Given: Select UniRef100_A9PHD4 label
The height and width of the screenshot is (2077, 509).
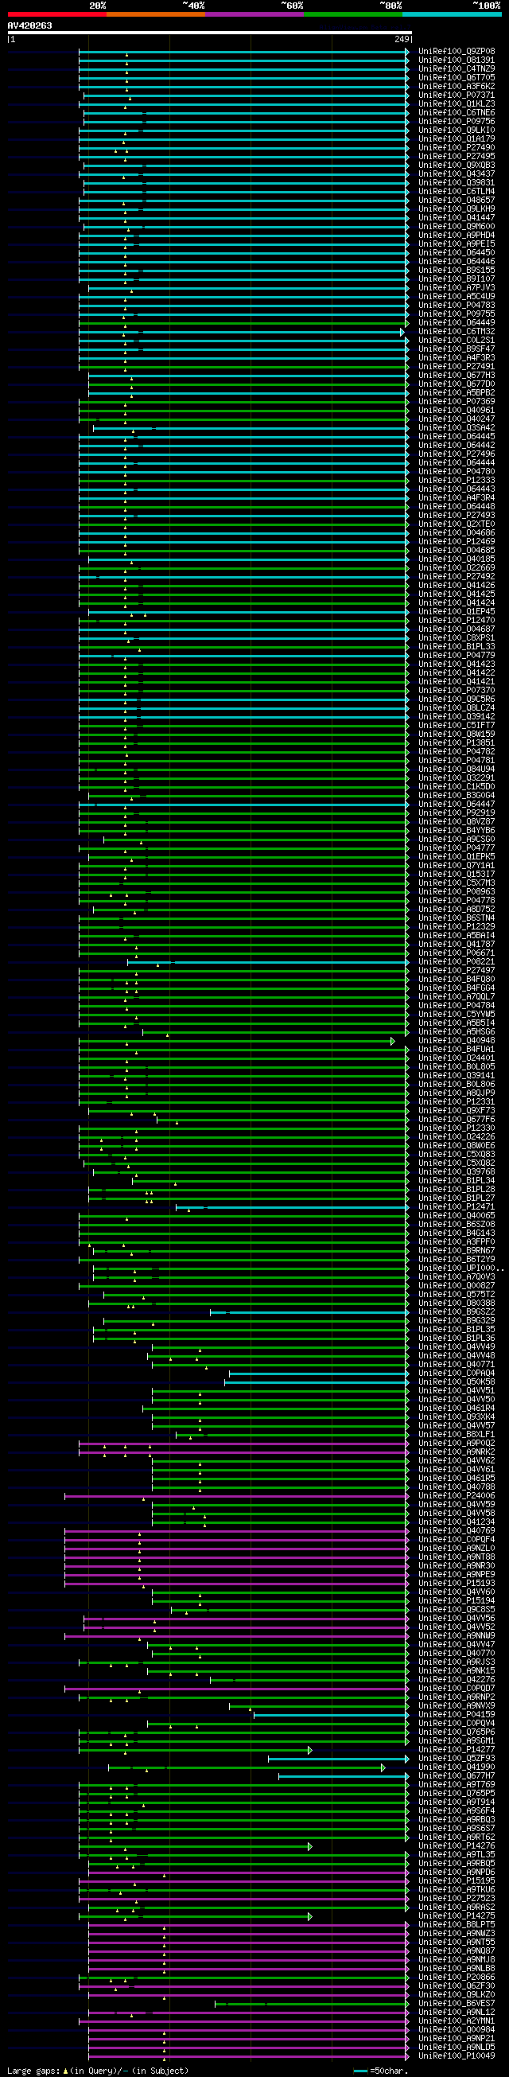Looking at the screenshot, I should point(457,235).
